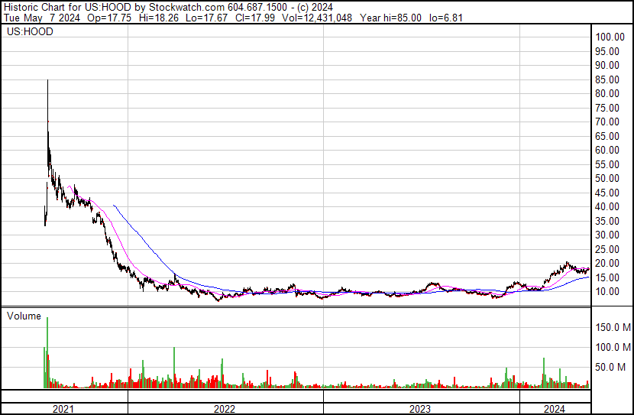The width and height of the screenshot is (634, 415).
Task: Click the Tue May 7 2024 date text
Action: tap(42, 18)
